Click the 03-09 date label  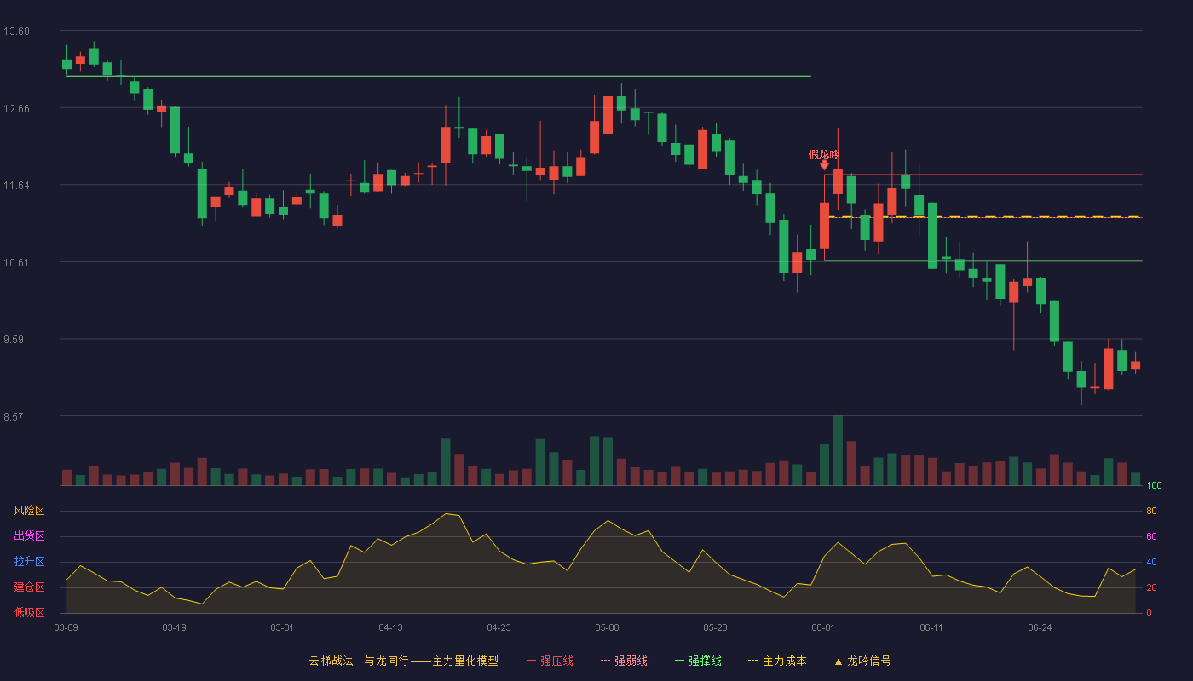coord(66,627)
